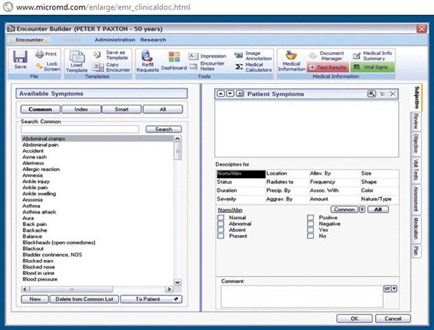Open the Medical Information icon
The height and width of the screenshot is (330, 434).
click(x=291, y=60)
